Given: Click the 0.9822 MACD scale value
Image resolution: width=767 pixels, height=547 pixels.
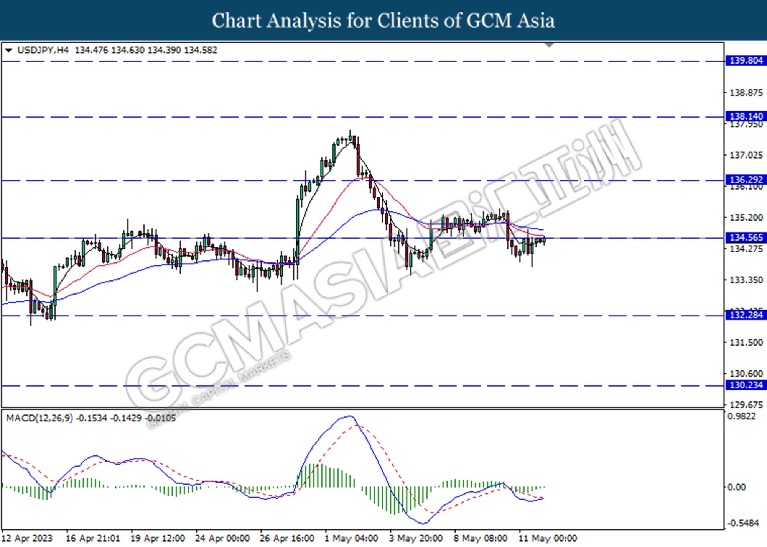Looking at the screenshot, I should coord(742,416).
